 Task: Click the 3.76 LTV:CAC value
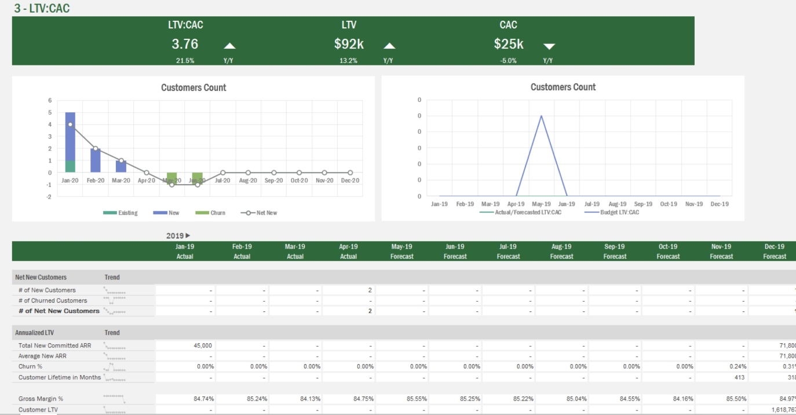pyautogui.click(x=184, y=44)
